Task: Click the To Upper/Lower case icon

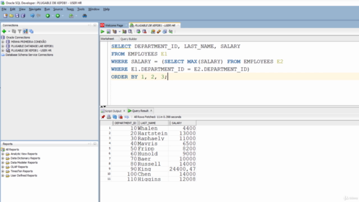Action: 171,31
